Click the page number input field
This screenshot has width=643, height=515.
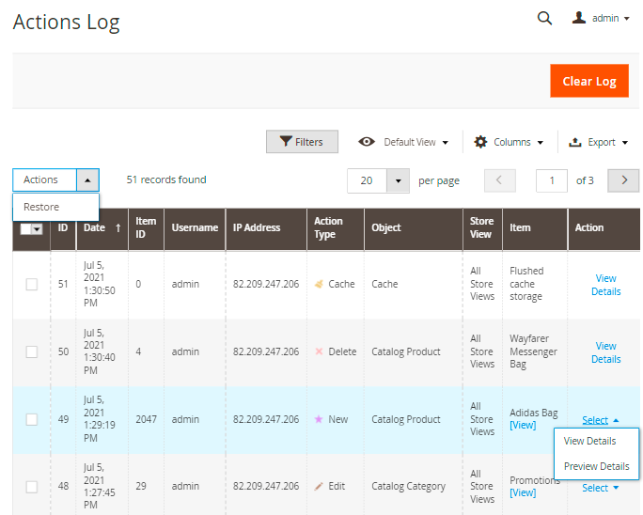tap(552, 180)
